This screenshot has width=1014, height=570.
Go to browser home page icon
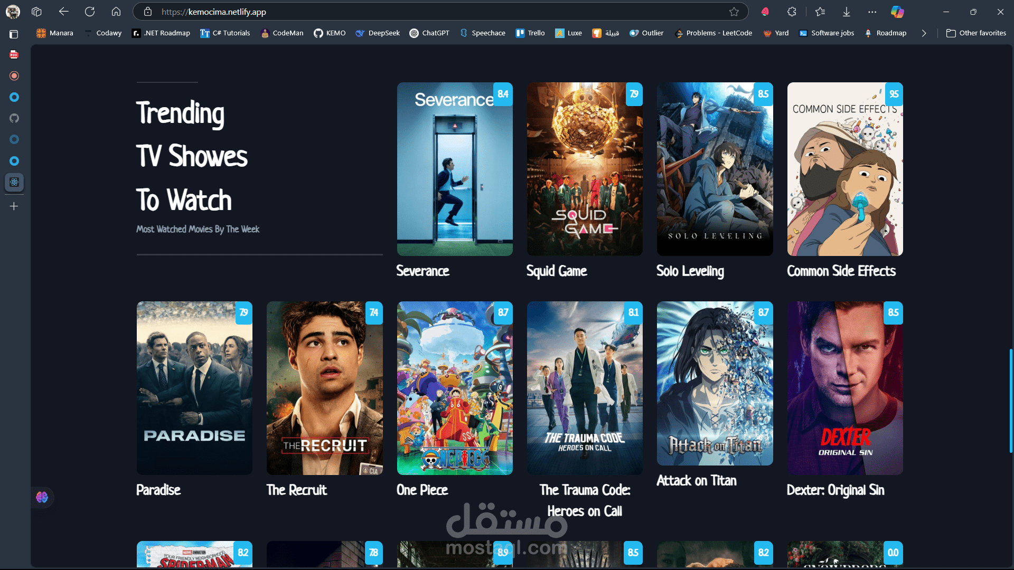pos(116,12)
